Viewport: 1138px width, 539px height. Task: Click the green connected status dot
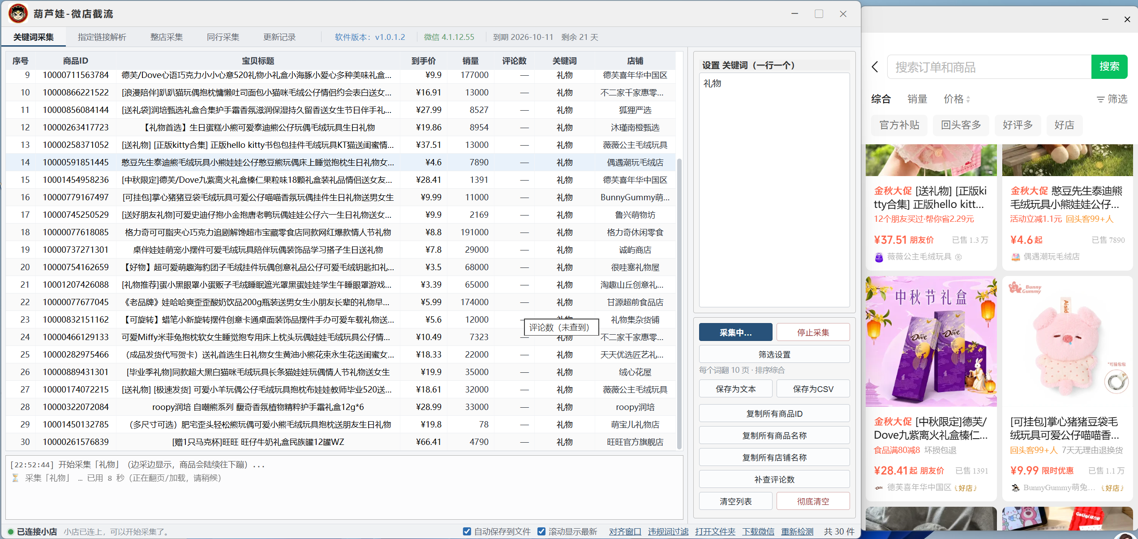point(10,532)
